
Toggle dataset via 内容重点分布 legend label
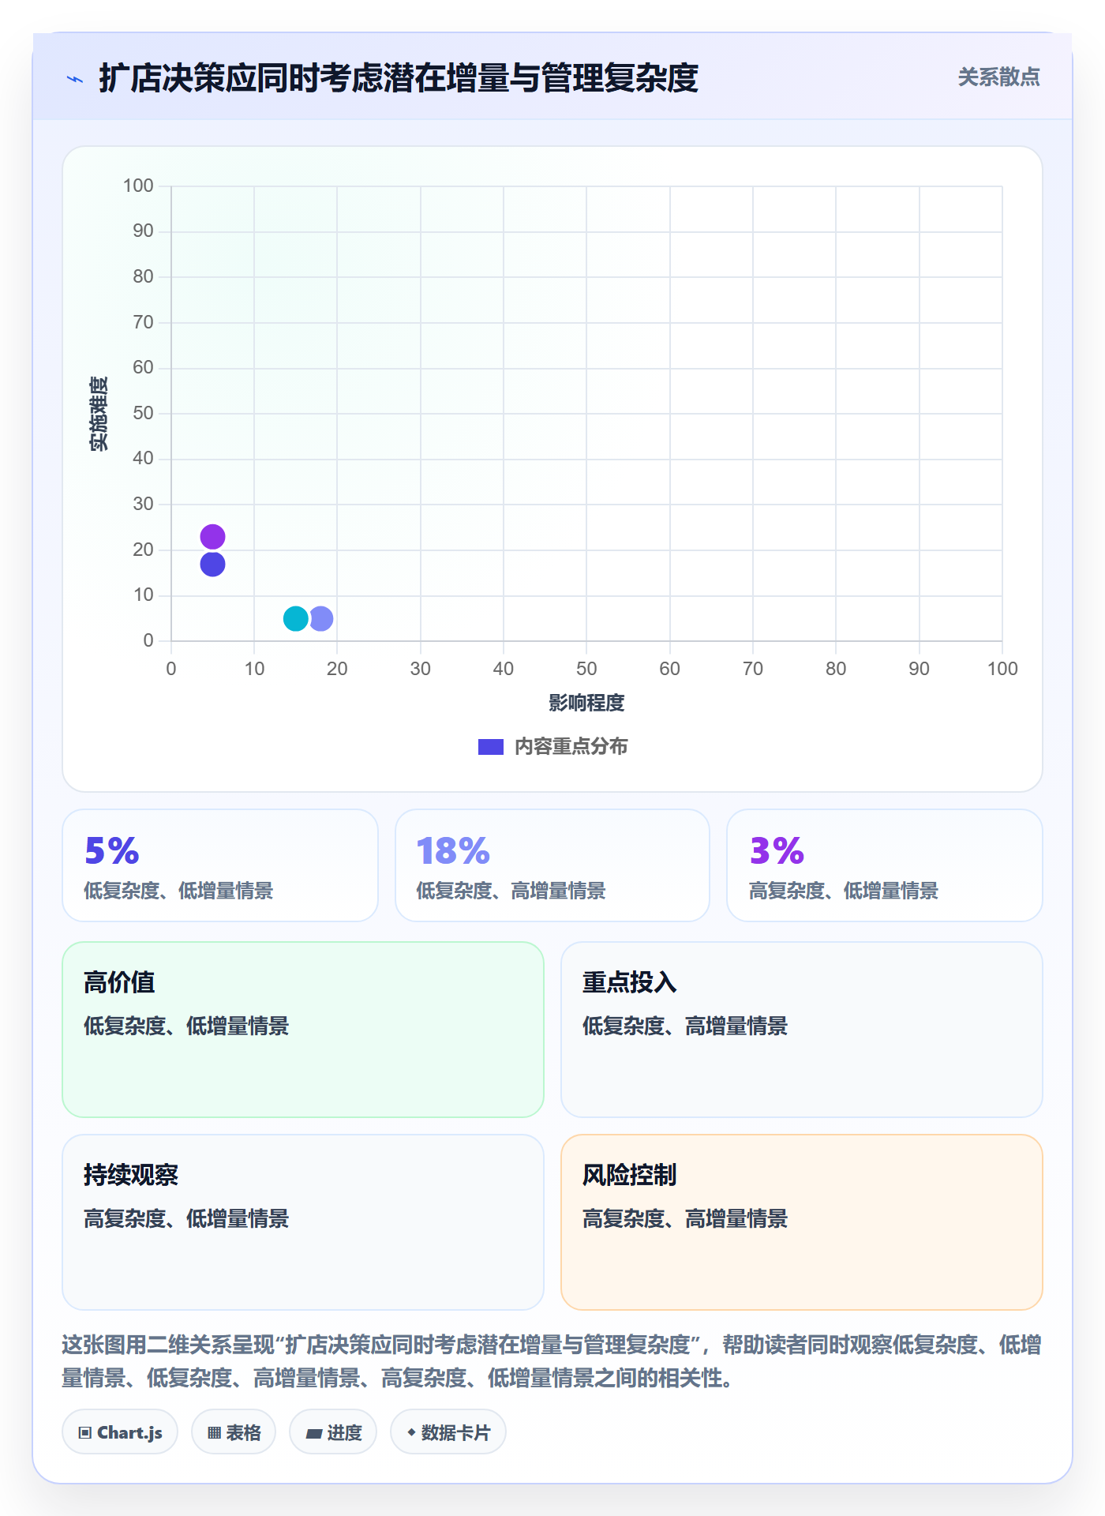(571, 747)
